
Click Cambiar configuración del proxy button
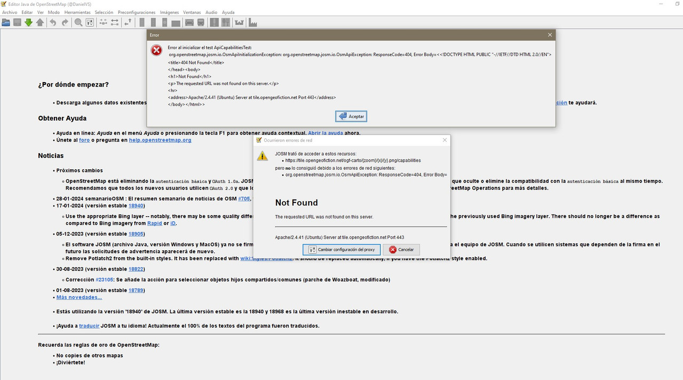[341, 249]
